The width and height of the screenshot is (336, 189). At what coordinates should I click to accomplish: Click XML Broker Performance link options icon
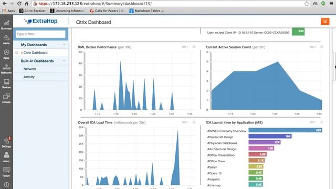coord(185,47)
